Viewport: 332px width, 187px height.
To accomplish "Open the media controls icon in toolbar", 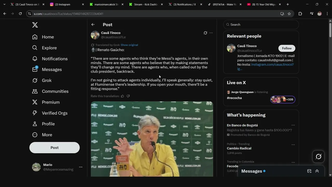I will coord(312,14).
